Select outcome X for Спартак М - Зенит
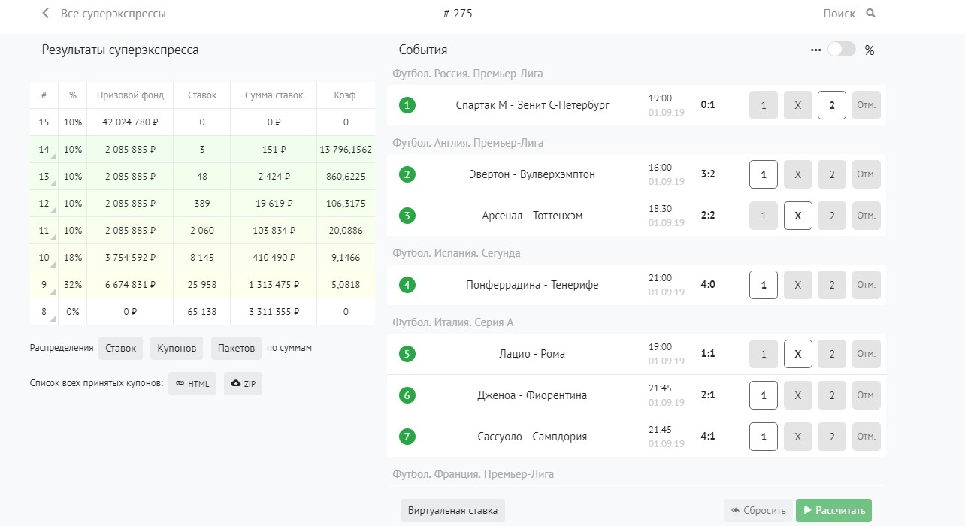This screenshot has height=526, width=965. click(x=797, y=105)
